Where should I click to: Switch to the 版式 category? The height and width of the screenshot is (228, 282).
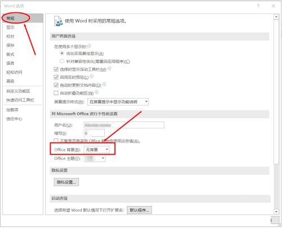pyautogui.click(x=10, y=54)
